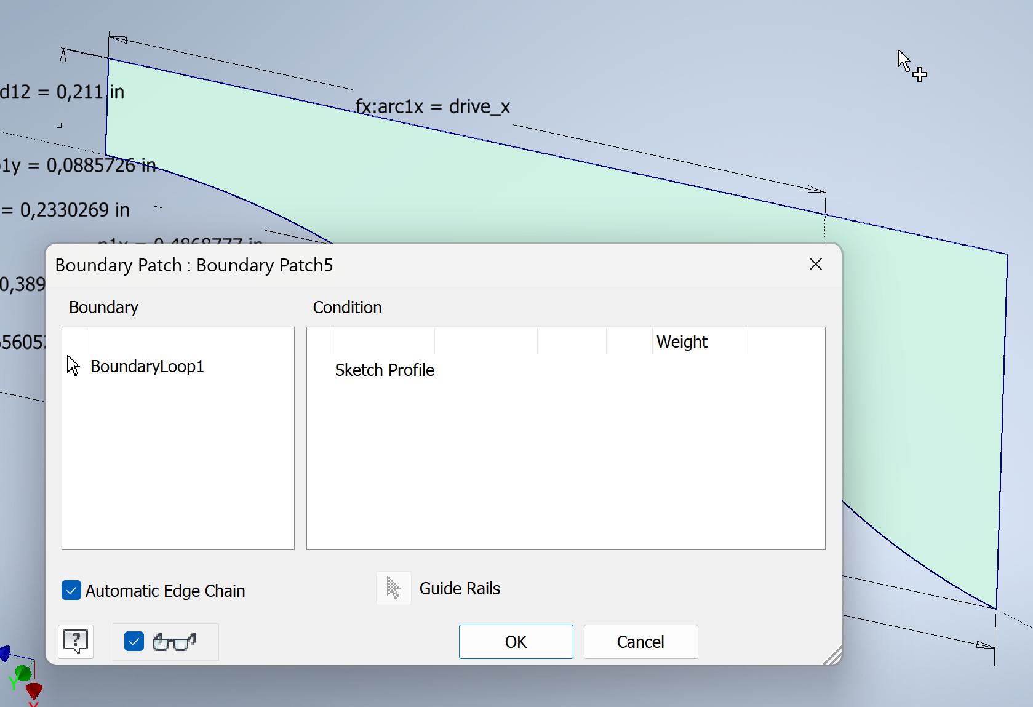Viewport: 1033px width, 707px height.
Task: Click the Weight column header
Action: (x=682, y=342)
